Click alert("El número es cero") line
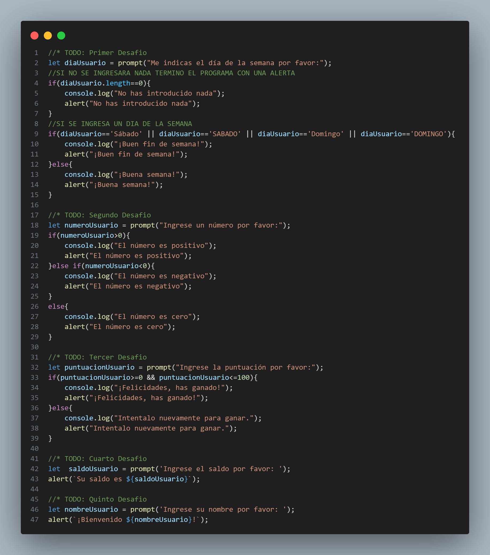Image resolution: width=490 pixels, height=555 pixels. 120,327
